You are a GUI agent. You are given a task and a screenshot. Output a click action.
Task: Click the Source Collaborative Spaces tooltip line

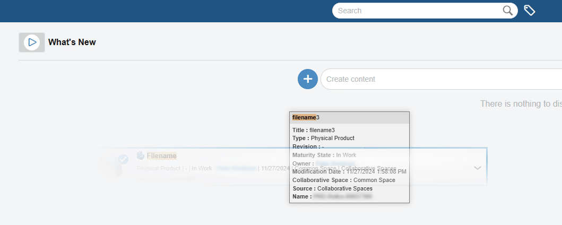pos(332,188)
